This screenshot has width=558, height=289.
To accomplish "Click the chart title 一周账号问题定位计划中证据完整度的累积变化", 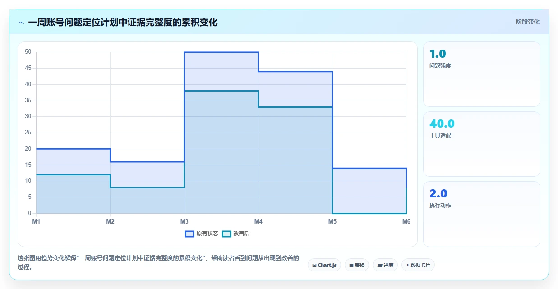I will click(x=123, y=22).
